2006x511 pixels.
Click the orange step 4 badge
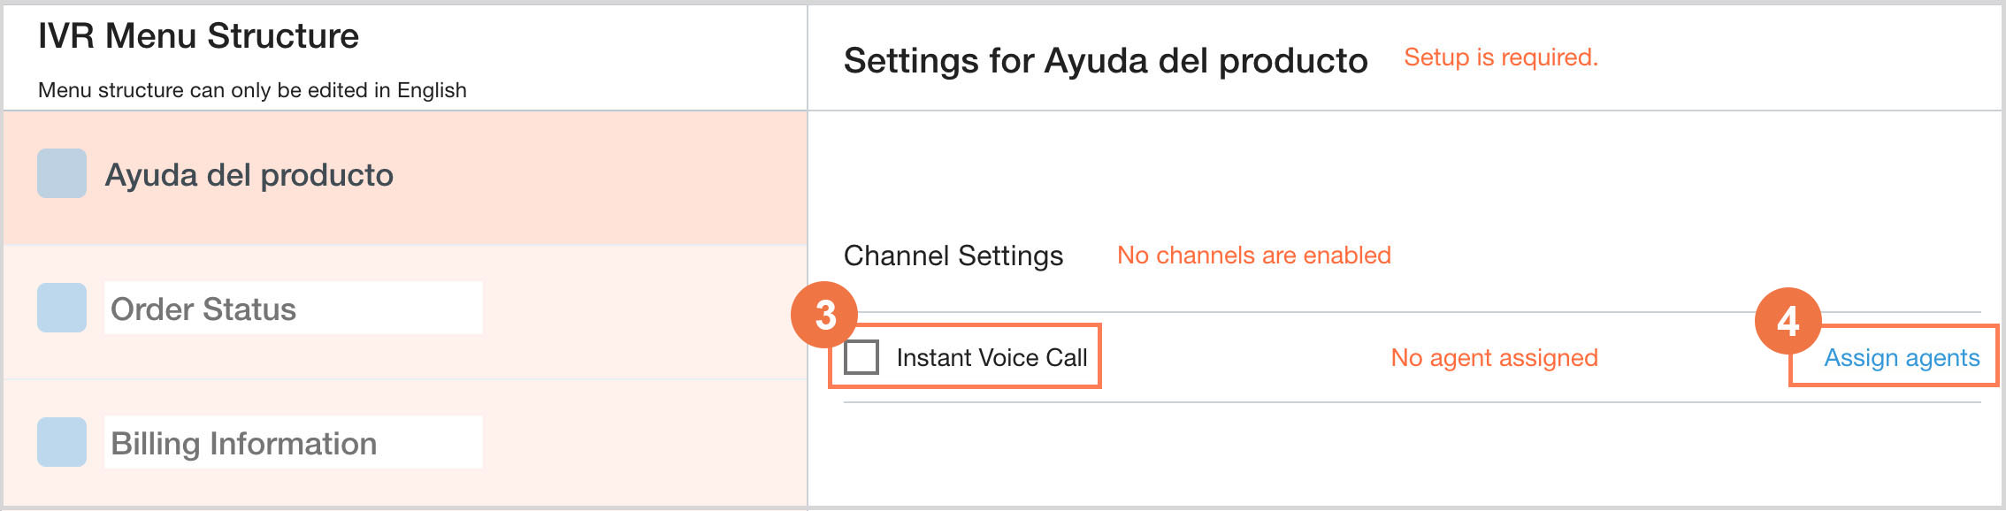click(1788, 320)
